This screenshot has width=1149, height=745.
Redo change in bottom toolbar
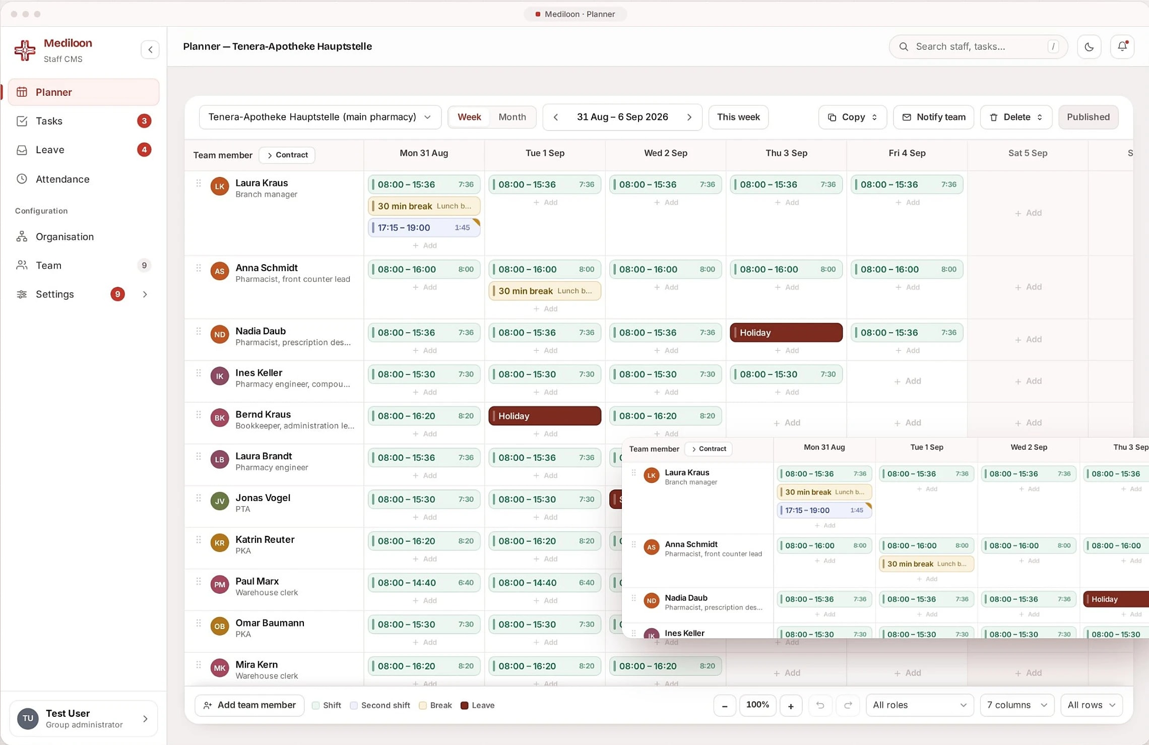(x=848, y=705)
